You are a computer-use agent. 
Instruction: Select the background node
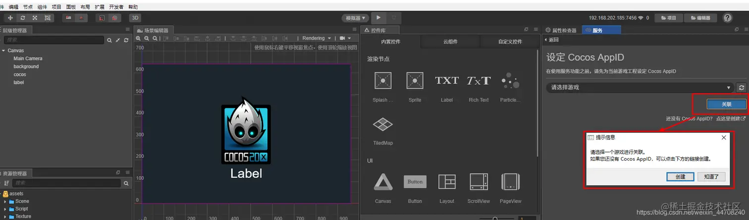[26, 66]
